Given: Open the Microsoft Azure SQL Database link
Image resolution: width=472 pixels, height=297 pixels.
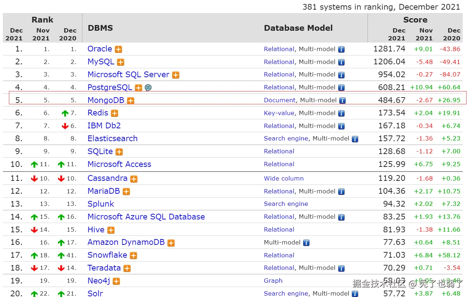Looking at the screenshot, I should tap(146, 217).
